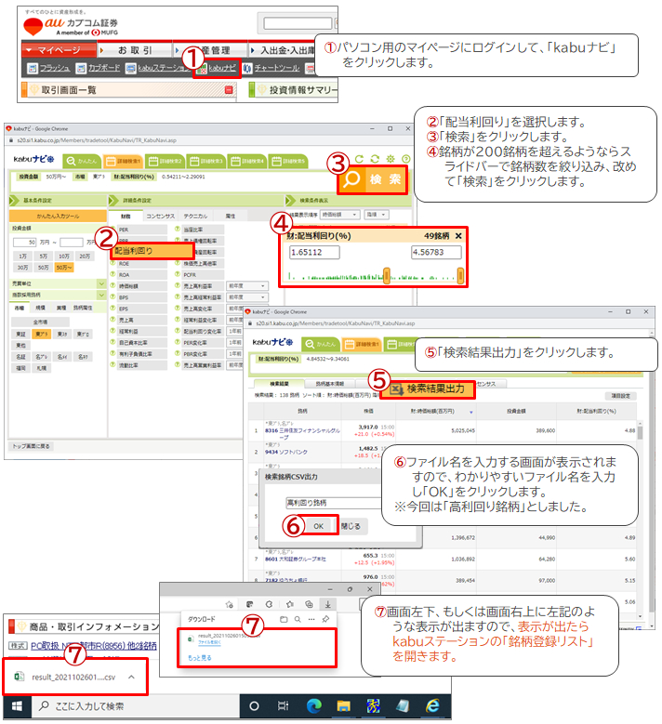Open downloads folder icon in ダウンロード panel

(x=284, y=620)
